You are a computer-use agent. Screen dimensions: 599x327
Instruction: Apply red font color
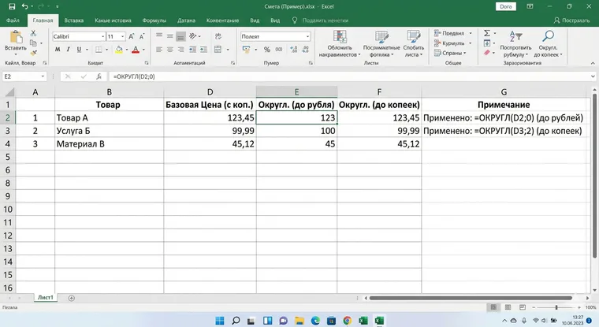136,50
